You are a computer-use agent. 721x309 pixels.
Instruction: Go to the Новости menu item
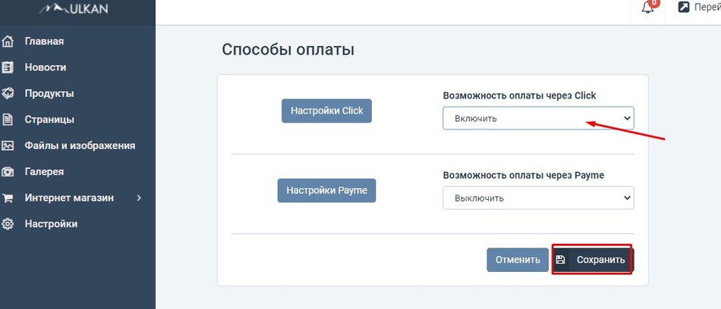46,67
